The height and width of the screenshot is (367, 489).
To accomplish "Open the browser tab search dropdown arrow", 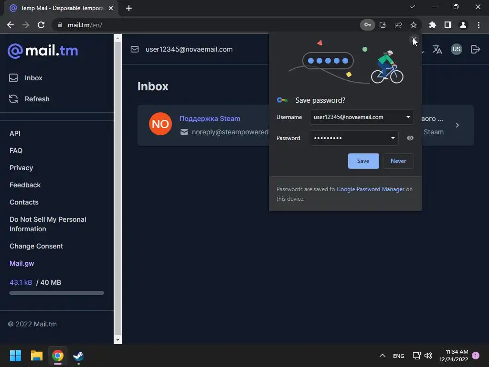I will pyautogui.click(x=412, y=7).
